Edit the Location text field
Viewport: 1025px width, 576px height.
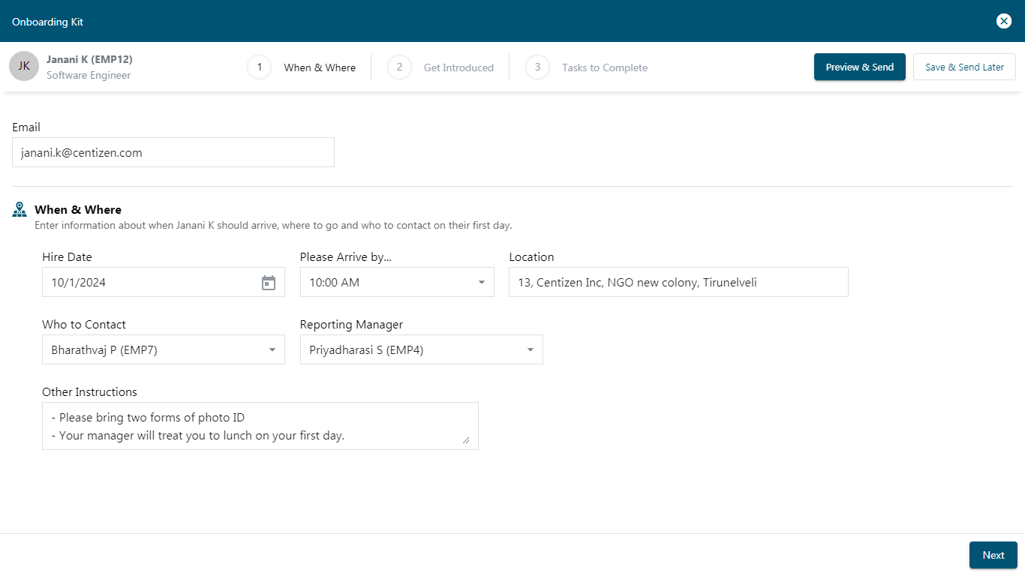pos(678,282)
